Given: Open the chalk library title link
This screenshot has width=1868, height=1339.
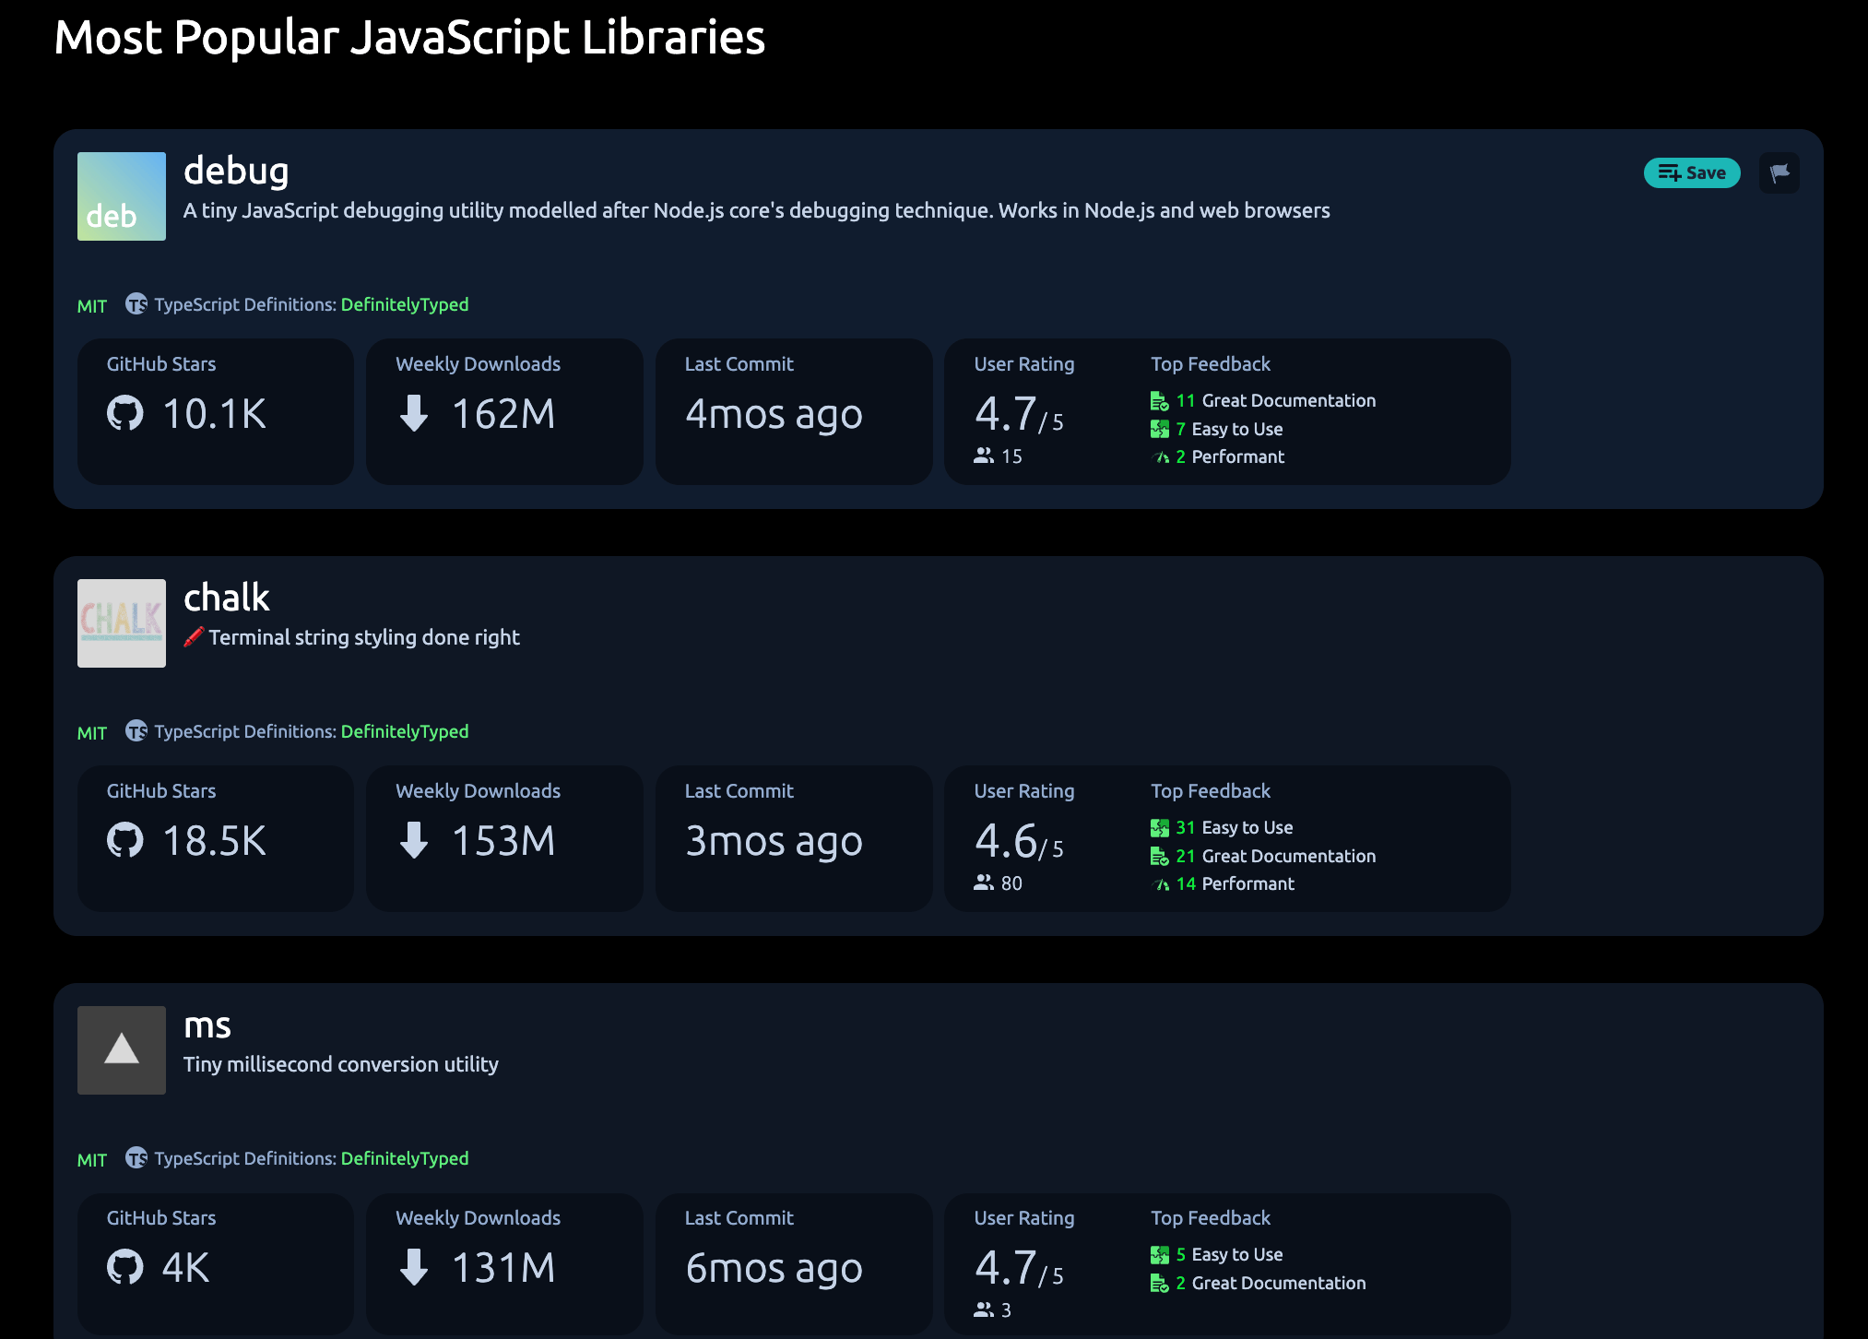Looking at the screenshot, I should pyautogui.click(x=227, y=598).
